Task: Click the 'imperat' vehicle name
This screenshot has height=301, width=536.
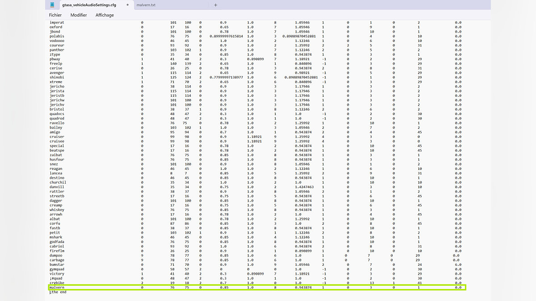Action: pyautogui.click(x=57, y=22)
